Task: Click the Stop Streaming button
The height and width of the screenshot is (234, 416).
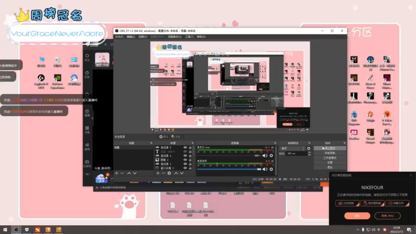Action: (330, 148)
